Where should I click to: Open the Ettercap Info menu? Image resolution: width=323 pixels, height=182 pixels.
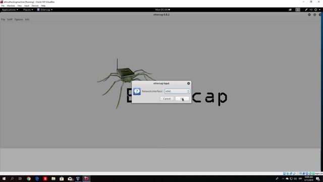click(27, 19)
